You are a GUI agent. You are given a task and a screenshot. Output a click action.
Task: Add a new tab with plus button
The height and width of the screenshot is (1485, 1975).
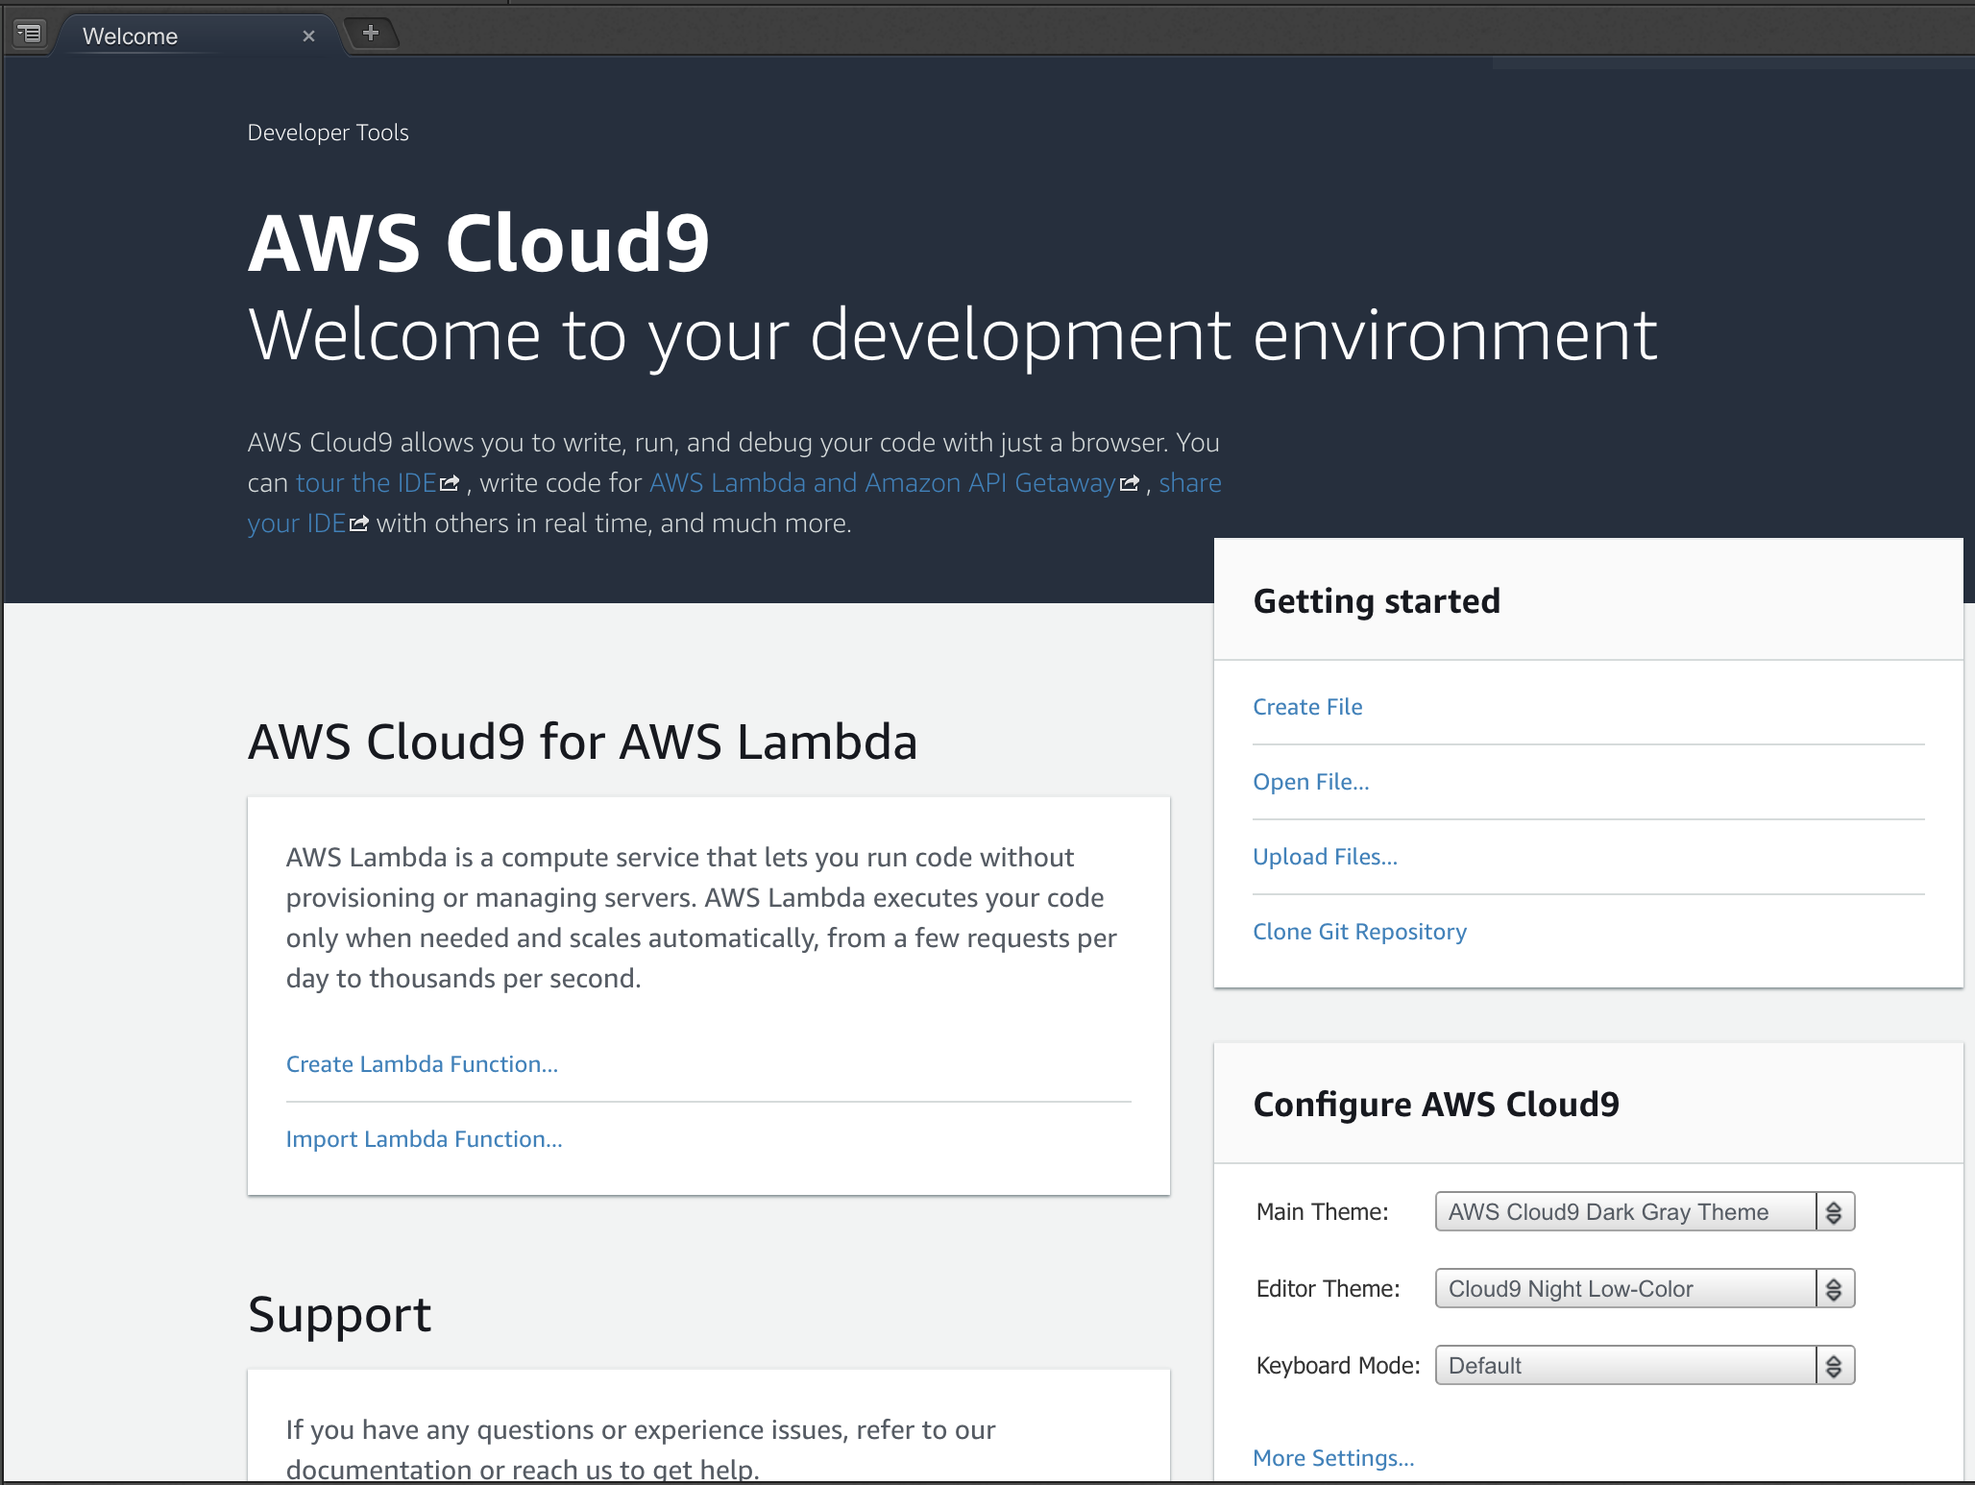370,33
